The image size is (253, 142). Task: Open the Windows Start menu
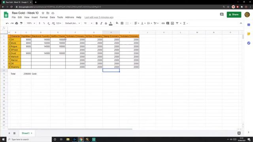coord(3,139)
